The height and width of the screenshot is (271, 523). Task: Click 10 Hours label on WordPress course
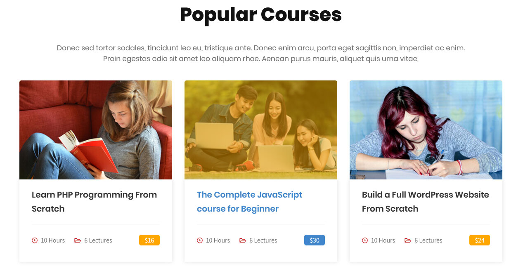[x=383, y=240]
